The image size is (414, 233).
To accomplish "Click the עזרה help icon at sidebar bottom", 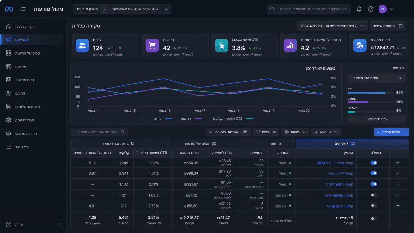I will (9, 224).
